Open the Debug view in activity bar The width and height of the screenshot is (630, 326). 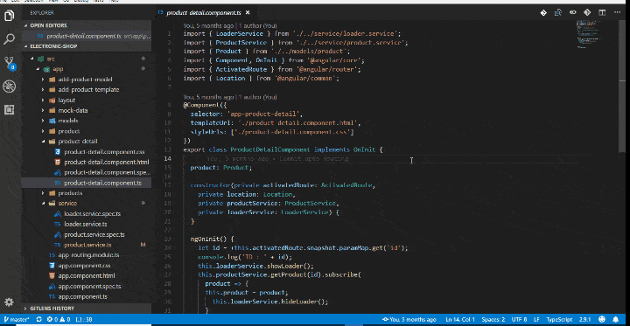click(x=9, y=86)
